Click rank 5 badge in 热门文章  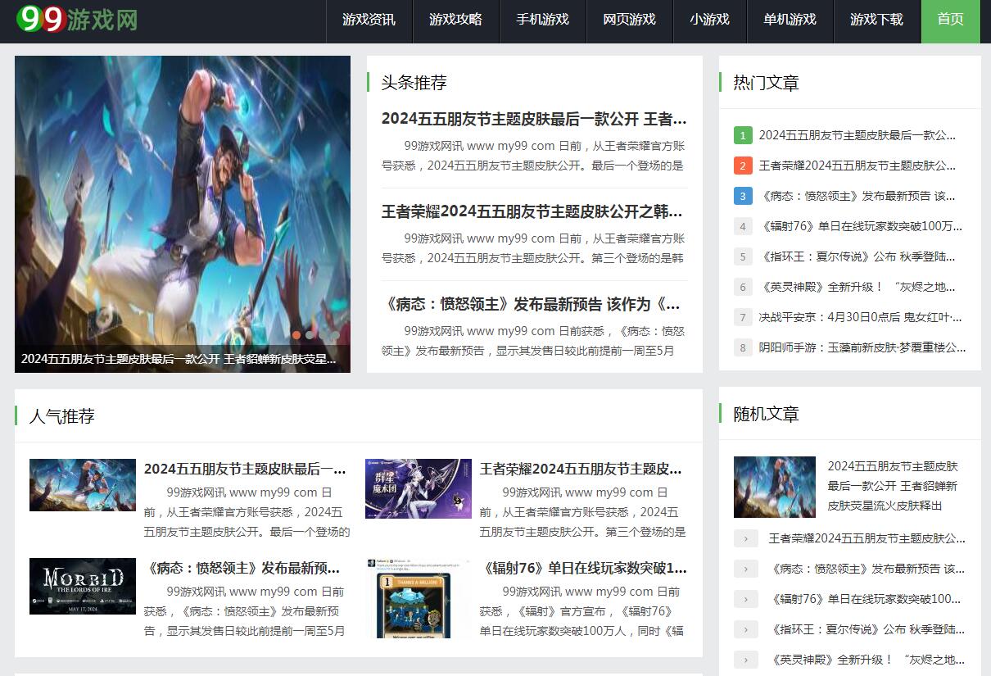tap(743, 256)
